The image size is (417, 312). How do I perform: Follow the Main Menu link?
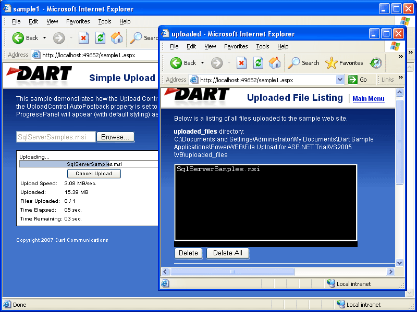(x=369, y=99)
